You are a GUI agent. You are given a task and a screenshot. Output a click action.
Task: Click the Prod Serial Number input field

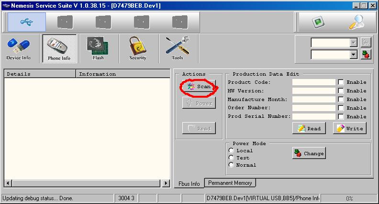pos(313,117)
